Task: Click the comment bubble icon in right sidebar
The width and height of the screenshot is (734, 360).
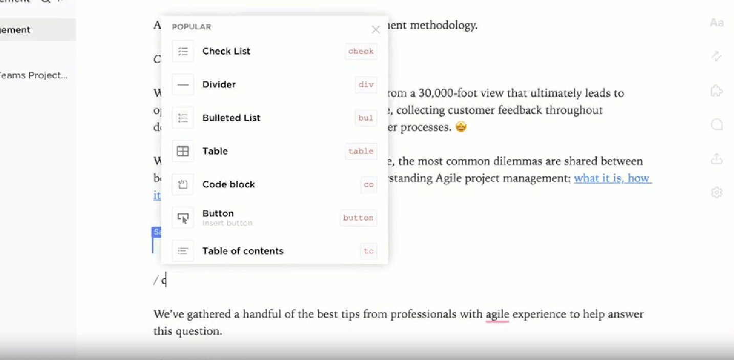Action: (716, 124)
